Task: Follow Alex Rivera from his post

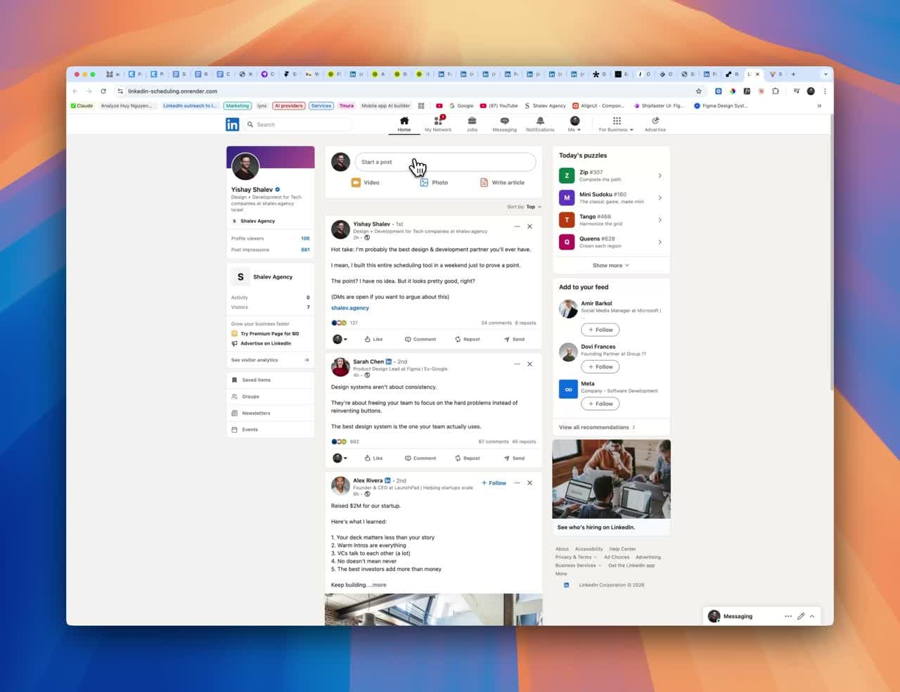Action: [494, 483]
